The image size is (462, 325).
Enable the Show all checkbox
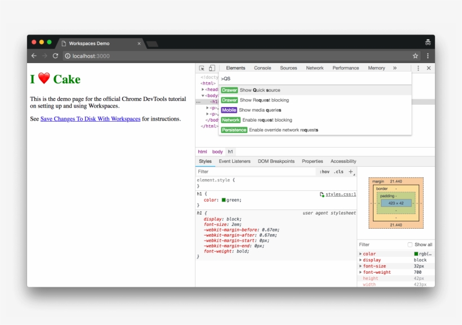click(x=410, y=244)
